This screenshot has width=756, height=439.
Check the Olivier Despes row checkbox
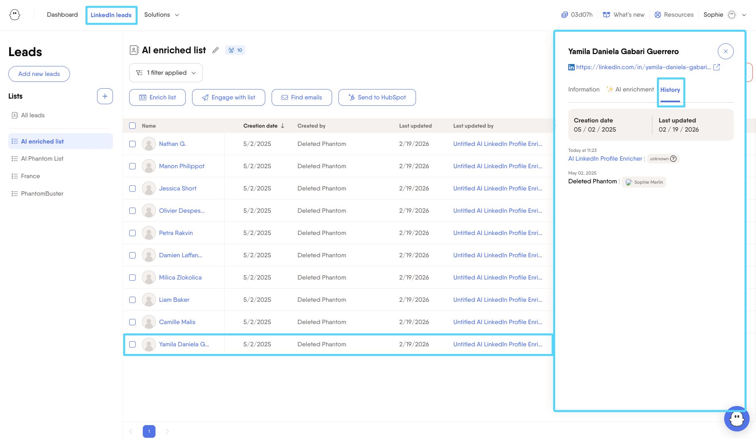pos(132,211)
